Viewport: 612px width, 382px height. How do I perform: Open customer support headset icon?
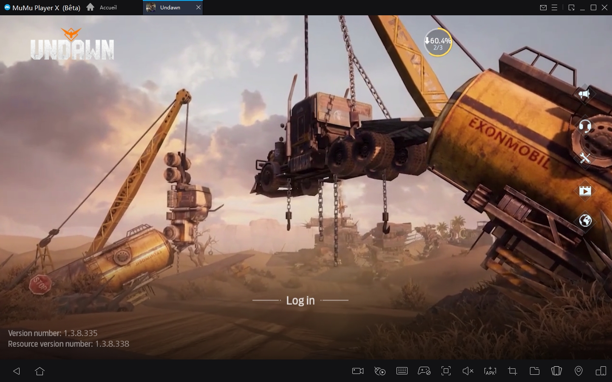[x=585, y=126]
